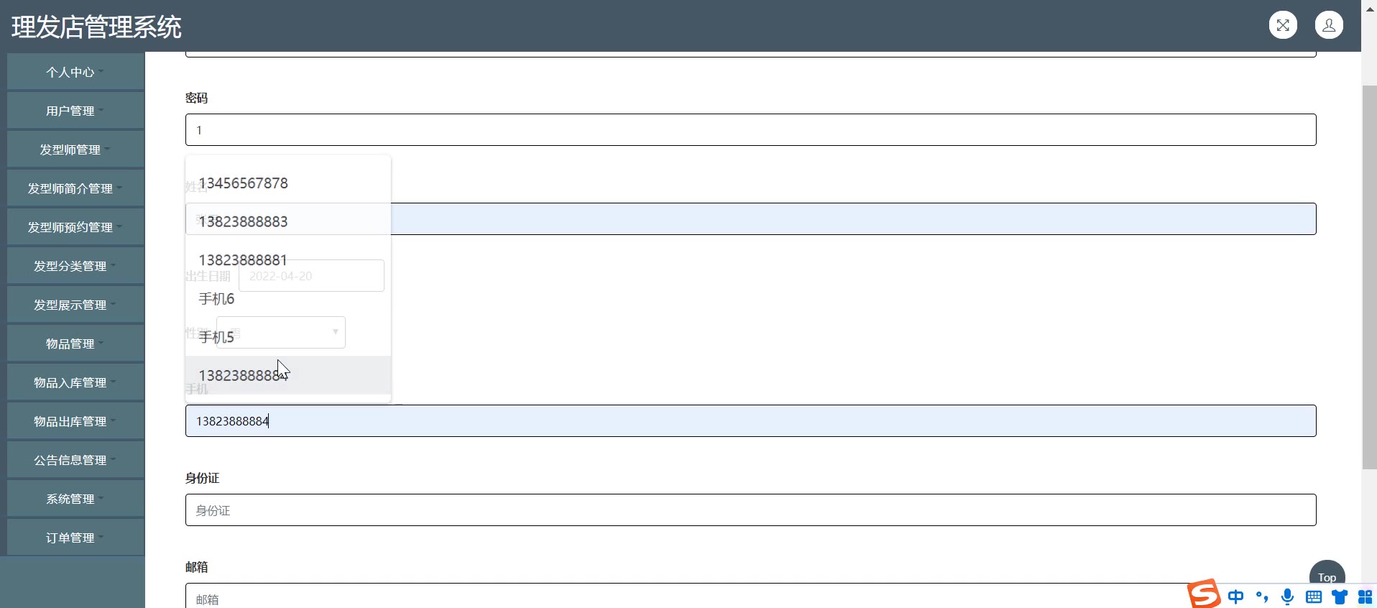Open the Sogou skin shirt icon

pos(1340,597)
